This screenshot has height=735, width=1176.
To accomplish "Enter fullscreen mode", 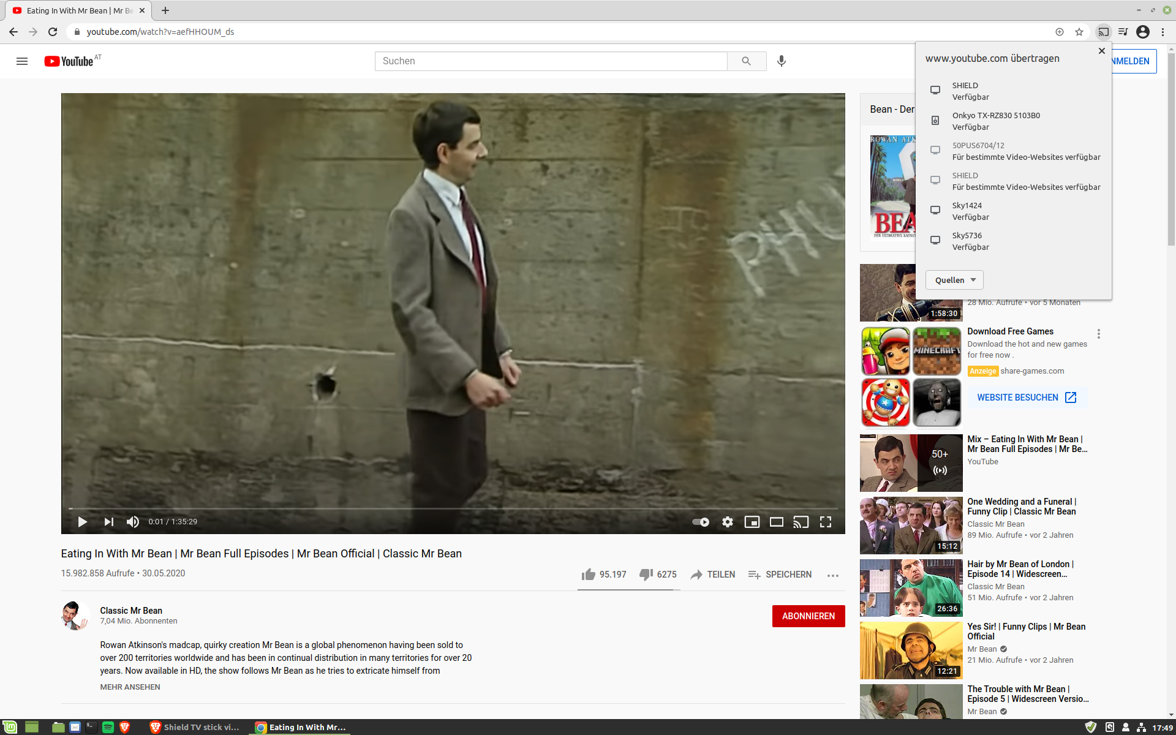I will 826,522.
